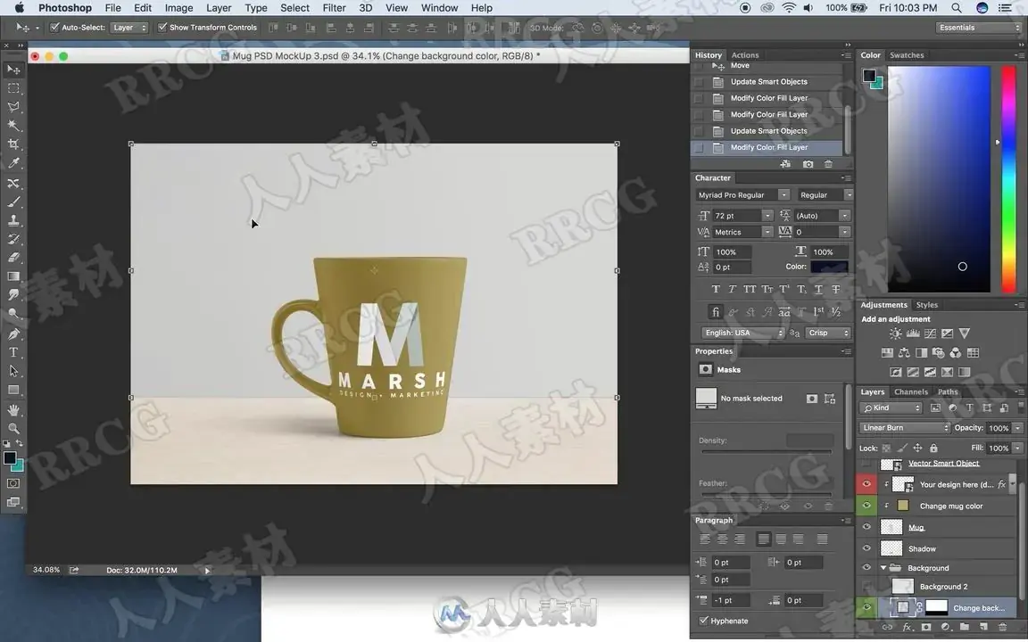
Task: Select the Eraser tool
Action: pyautogui.click(x=13, y=258)
